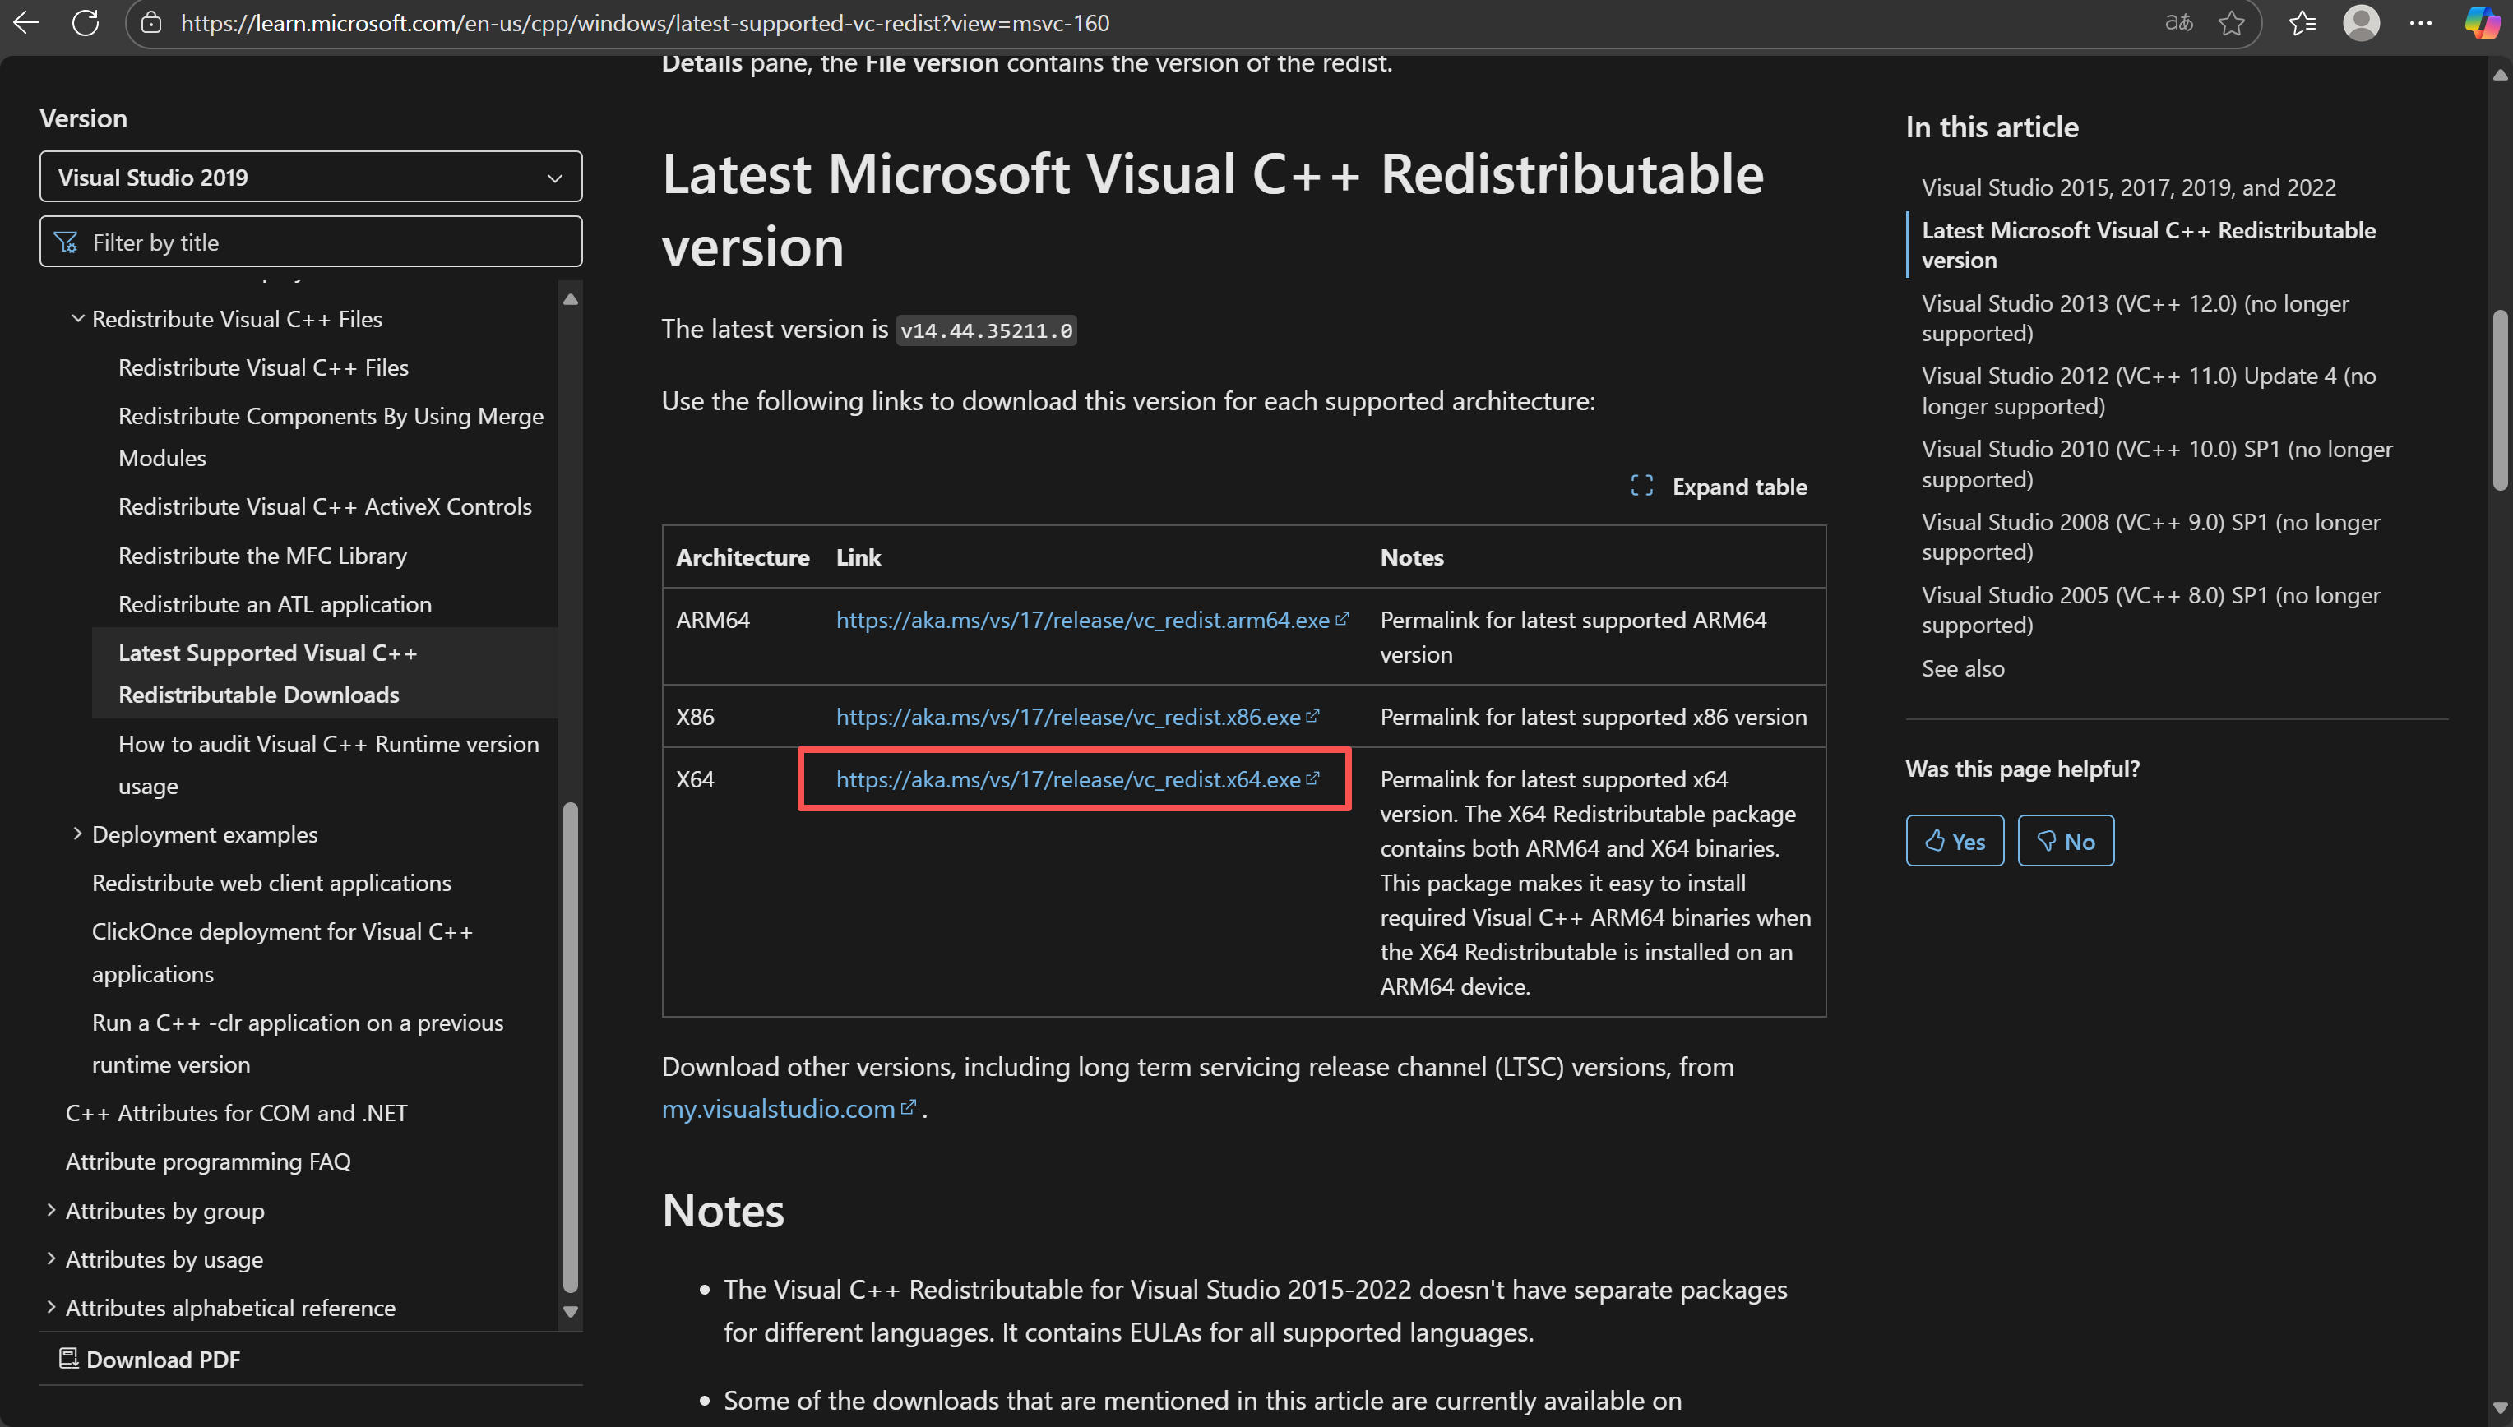Viewport: 2513px width, 1427px height.
Task: Click the vc_redist.x86.exe download link
Action: pos(1077,718)
